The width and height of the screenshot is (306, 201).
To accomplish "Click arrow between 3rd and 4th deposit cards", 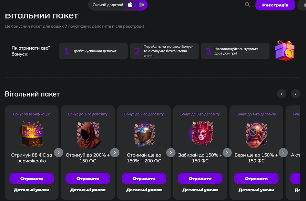I will pos(227,152).
